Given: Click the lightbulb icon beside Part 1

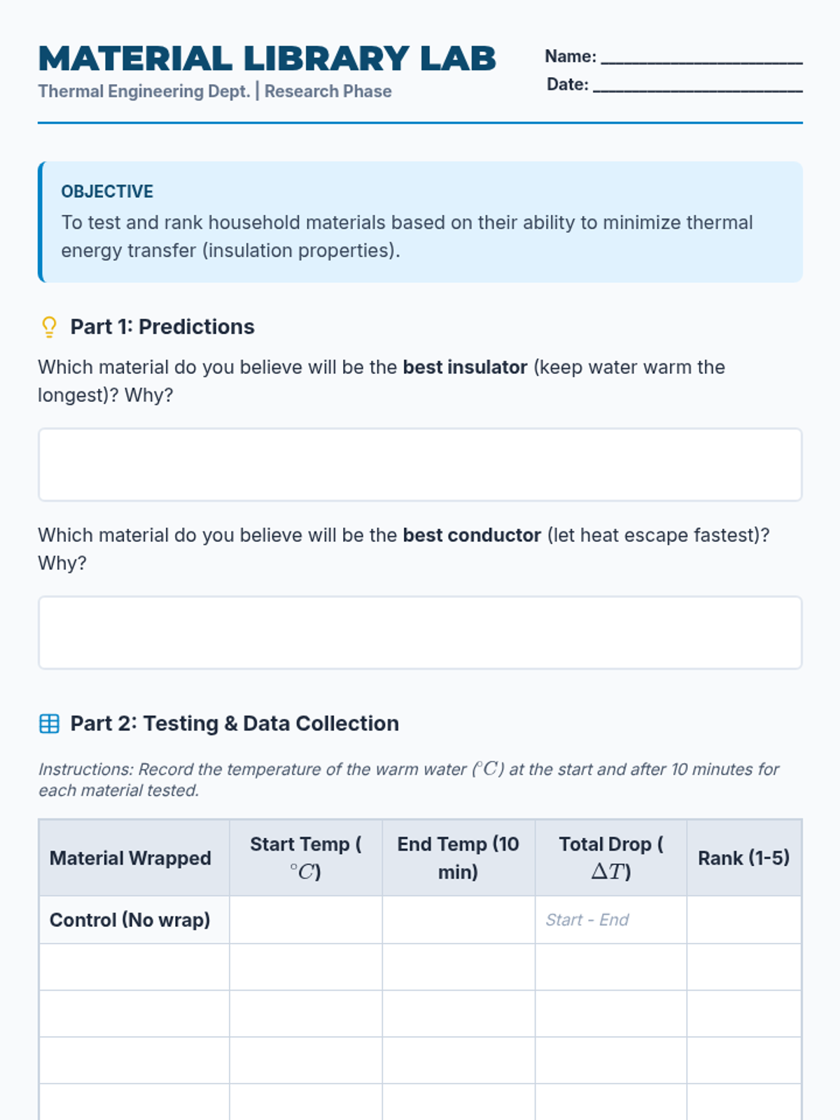Looking at the screenshot, I should pos(49,327).
